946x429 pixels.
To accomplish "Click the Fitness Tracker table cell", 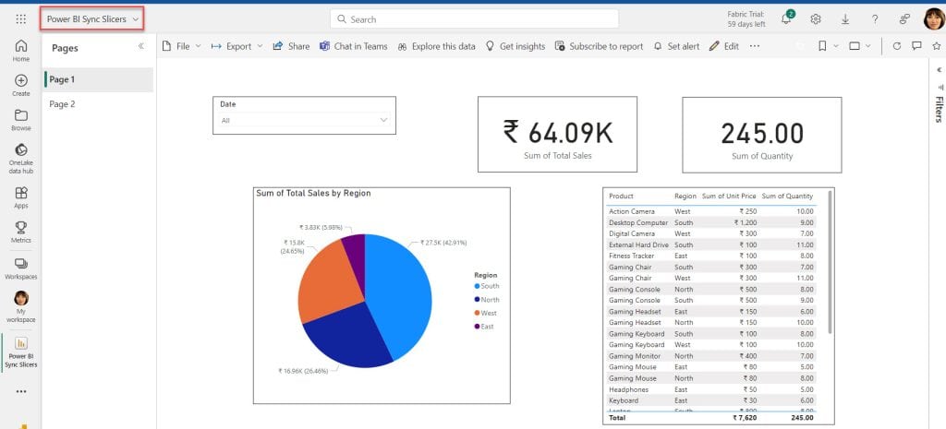I will tap(632, 256).
